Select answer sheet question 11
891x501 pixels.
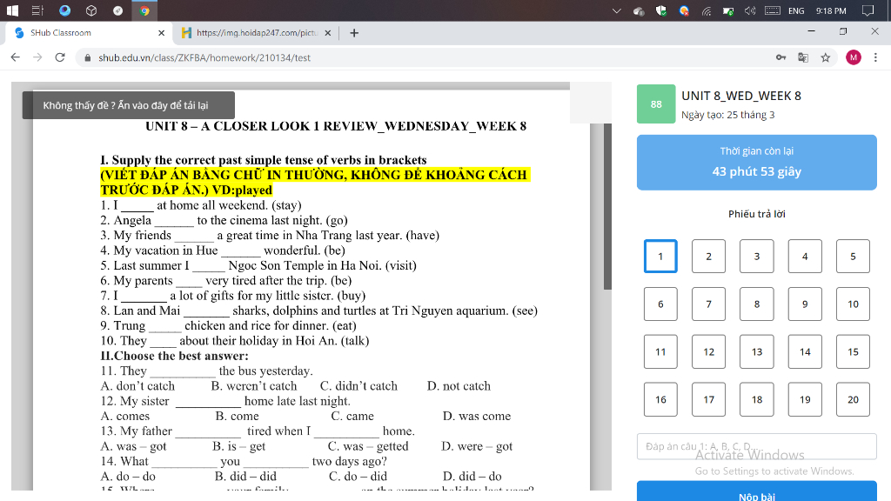coord(660,351)
